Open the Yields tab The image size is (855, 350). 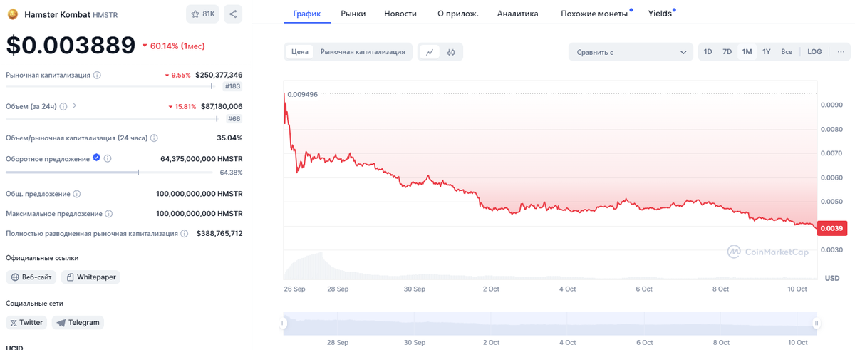click(x=660, y=14)
